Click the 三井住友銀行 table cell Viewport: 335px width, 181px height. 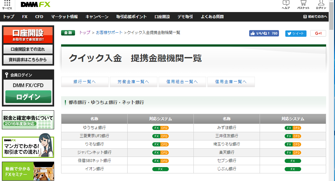pos(227,136)
